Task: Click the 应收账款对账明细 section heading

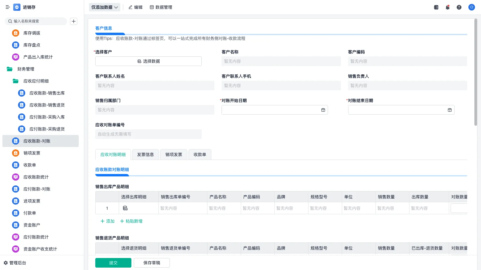Action: click(112, 169)
